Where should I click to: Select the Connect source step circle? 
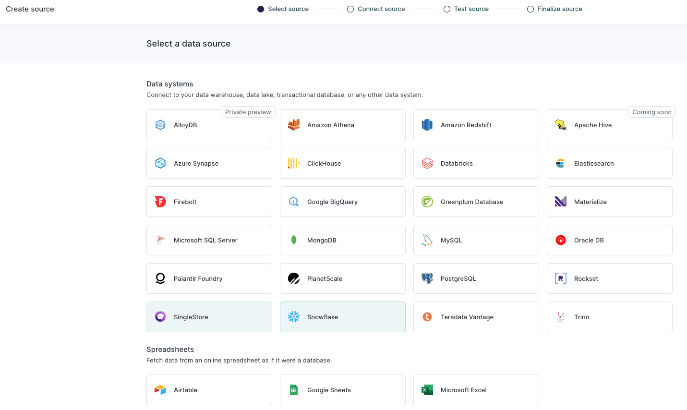[x=350, y=9]
